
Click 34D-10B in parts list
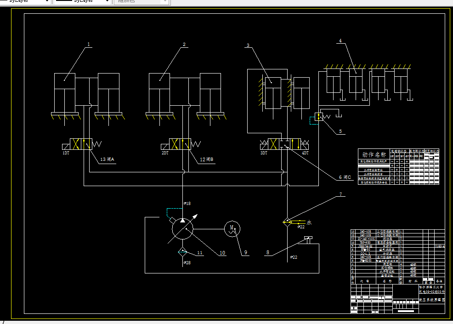coord(366,256)
